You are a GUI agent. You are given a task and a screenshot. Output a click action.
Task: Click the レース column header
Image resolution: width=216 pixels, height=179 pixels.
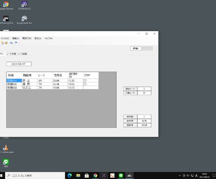tap(45, 75)
